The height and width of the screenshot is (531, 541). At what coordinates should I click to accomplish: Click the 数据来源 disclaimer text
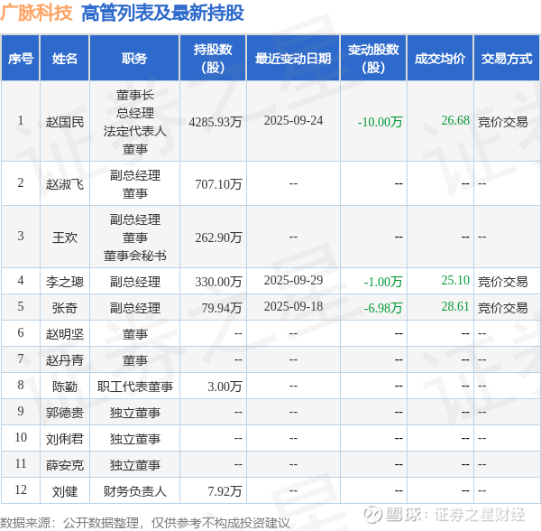[145, 523]
